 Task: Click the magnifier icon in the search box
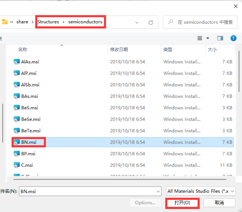(171, 22)
